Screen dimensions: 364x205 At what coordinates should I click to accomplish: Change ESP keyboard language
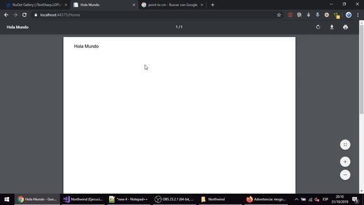click(325, 199)
